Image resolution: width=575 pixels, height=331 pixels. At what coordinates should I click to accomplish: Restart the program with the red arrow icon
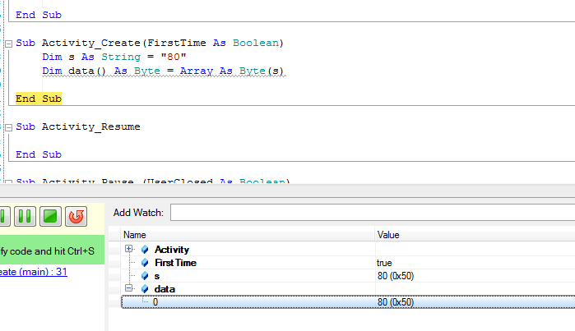77,217
